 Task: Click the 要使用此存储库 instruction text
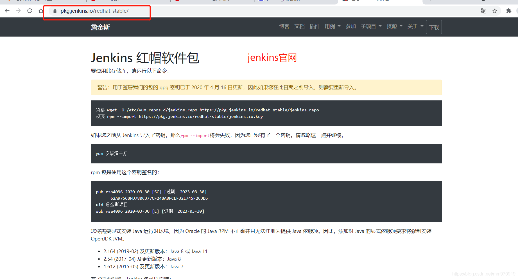click(130, 71)
